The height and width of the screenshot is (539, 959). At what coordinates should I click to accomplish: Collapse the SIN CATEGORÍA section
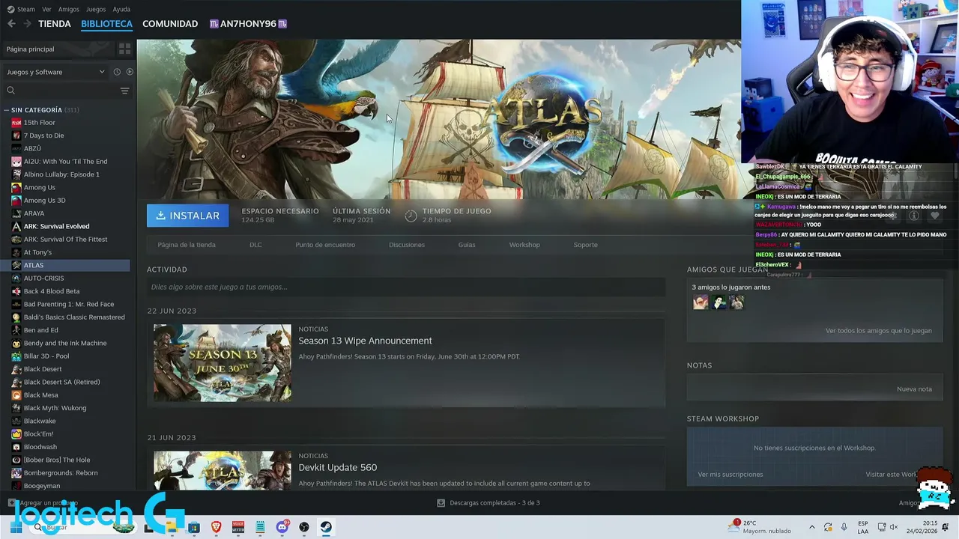tap(6, 110)
